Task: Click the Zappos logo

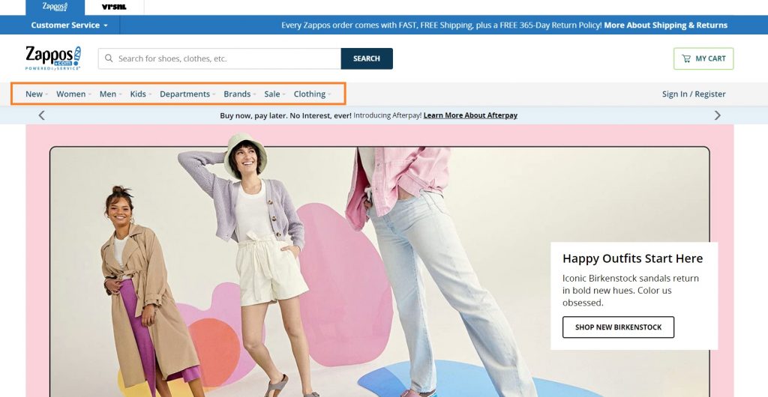Action: point(52,58)
